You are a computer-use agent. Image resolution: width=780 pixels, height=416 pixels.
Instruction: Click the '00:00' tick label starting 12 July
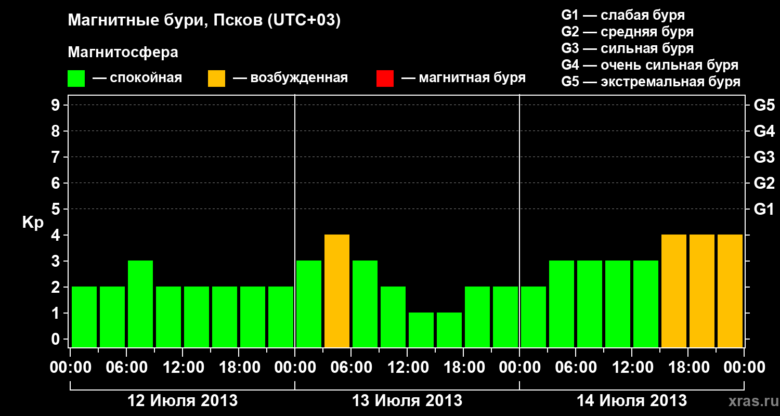pyautogui.click(x=70, y=368)
